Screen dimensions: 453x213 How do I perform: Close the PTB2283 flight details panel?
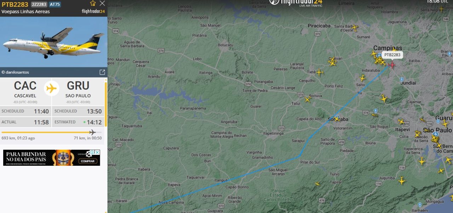(x=102, y=4)
